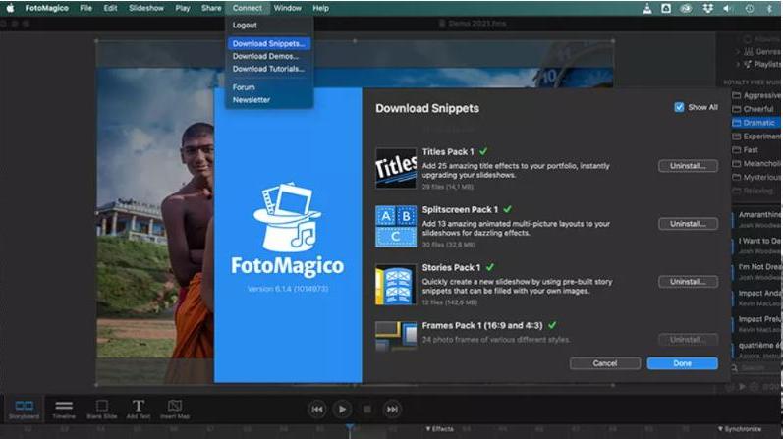
Task: Open the Slideshow menu
Action: tap(146, 8)
